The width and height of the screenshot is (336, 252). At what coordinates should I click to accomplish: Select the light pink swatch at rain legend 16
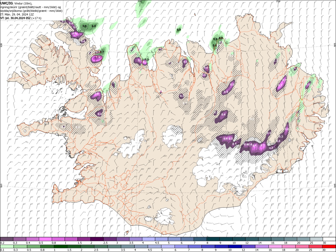pos(275,246)
